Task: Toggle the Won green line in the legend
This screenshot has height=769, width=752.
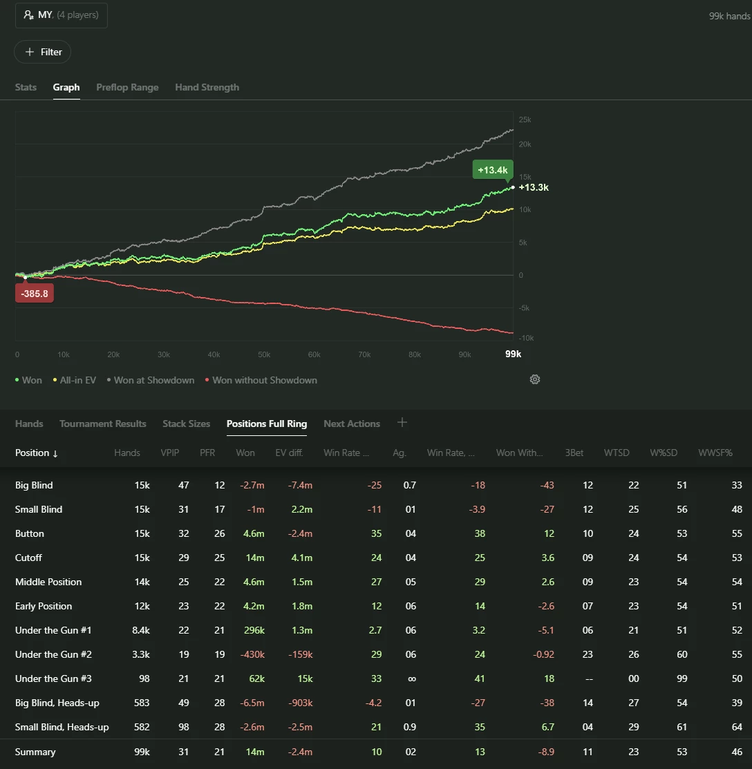Action: point(28,380)
